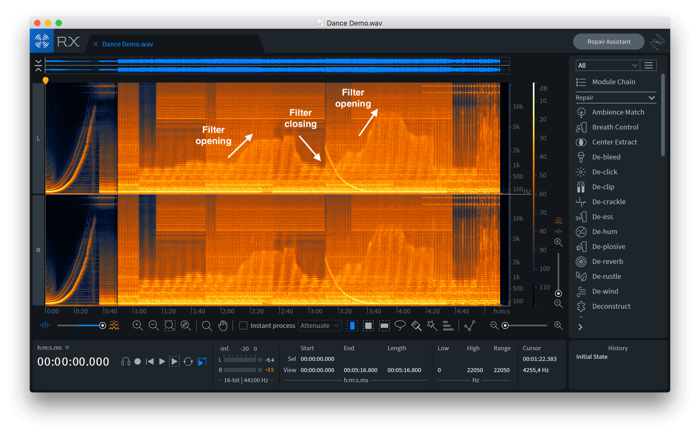Screen dimensions: 700x435
Task: Select the zoom to selection icon
Action: pos(170,326)
